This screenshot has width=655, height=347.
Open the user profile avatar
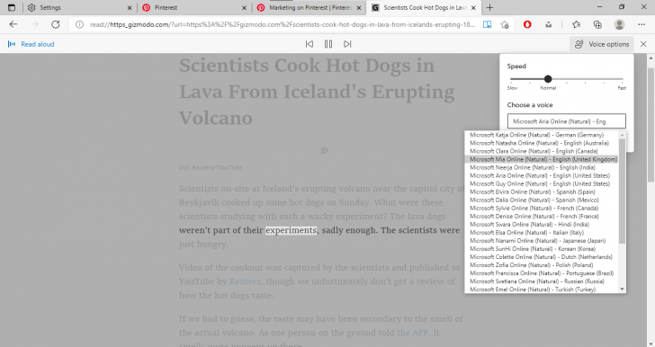pos(619,24)
